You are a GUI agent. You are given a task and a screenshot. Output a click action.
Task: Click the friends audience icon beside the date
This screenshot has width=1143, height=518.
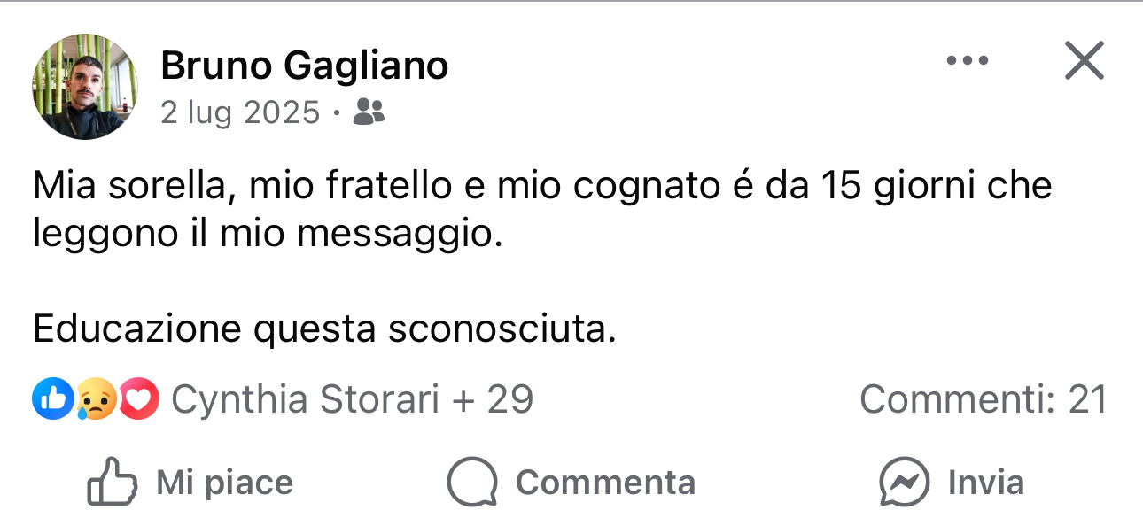tap(369, 112)
